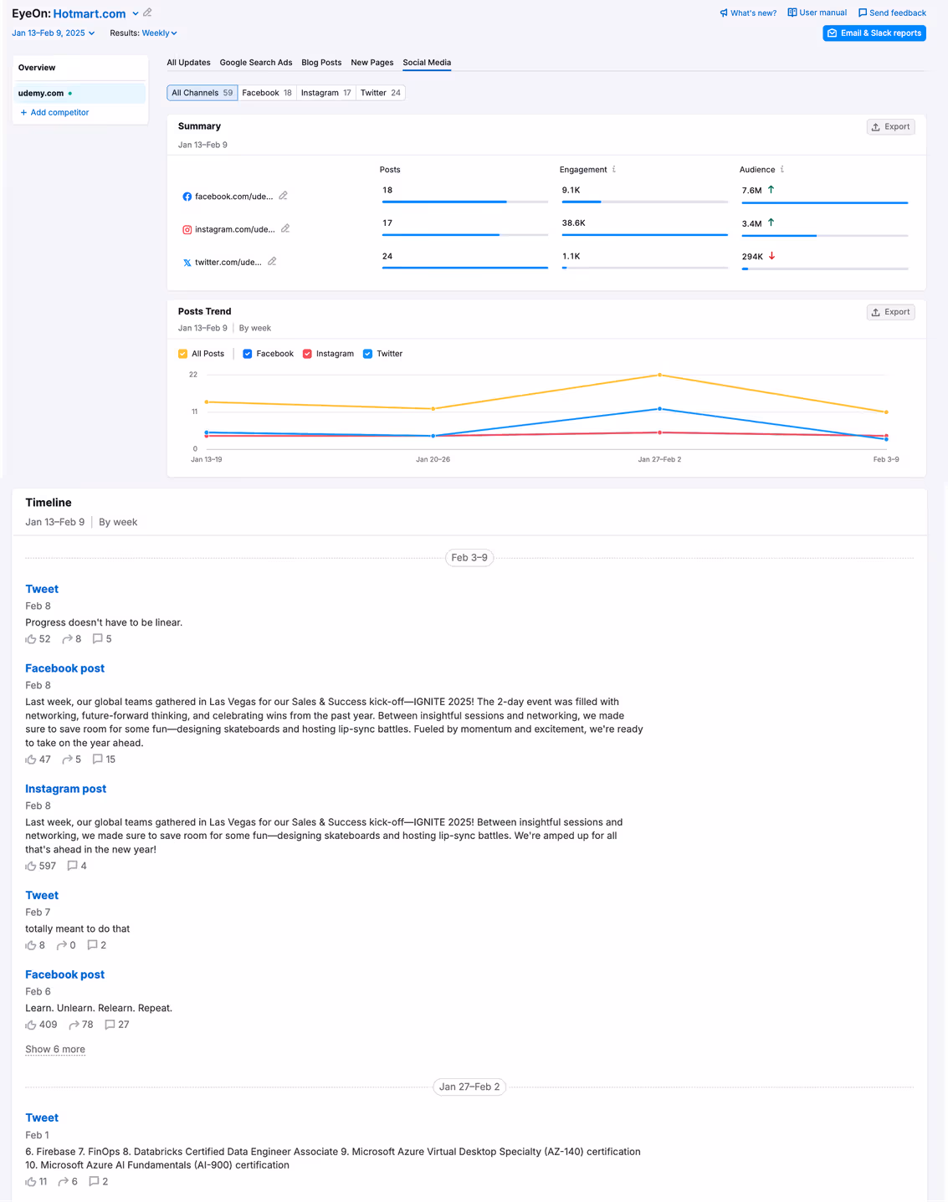Viewport: 948px width, 1202px height.
Task: Open the Hotmart.com project dropdown arrow
Action: (136, 13)
